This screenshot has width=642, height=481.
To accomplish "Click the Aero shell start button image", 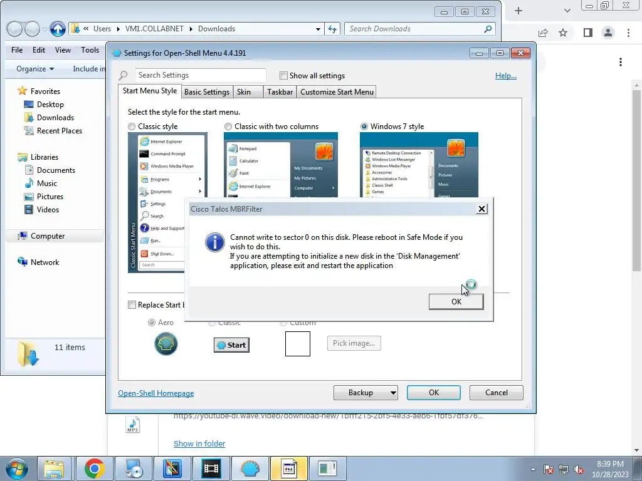I will coord(166,344).
